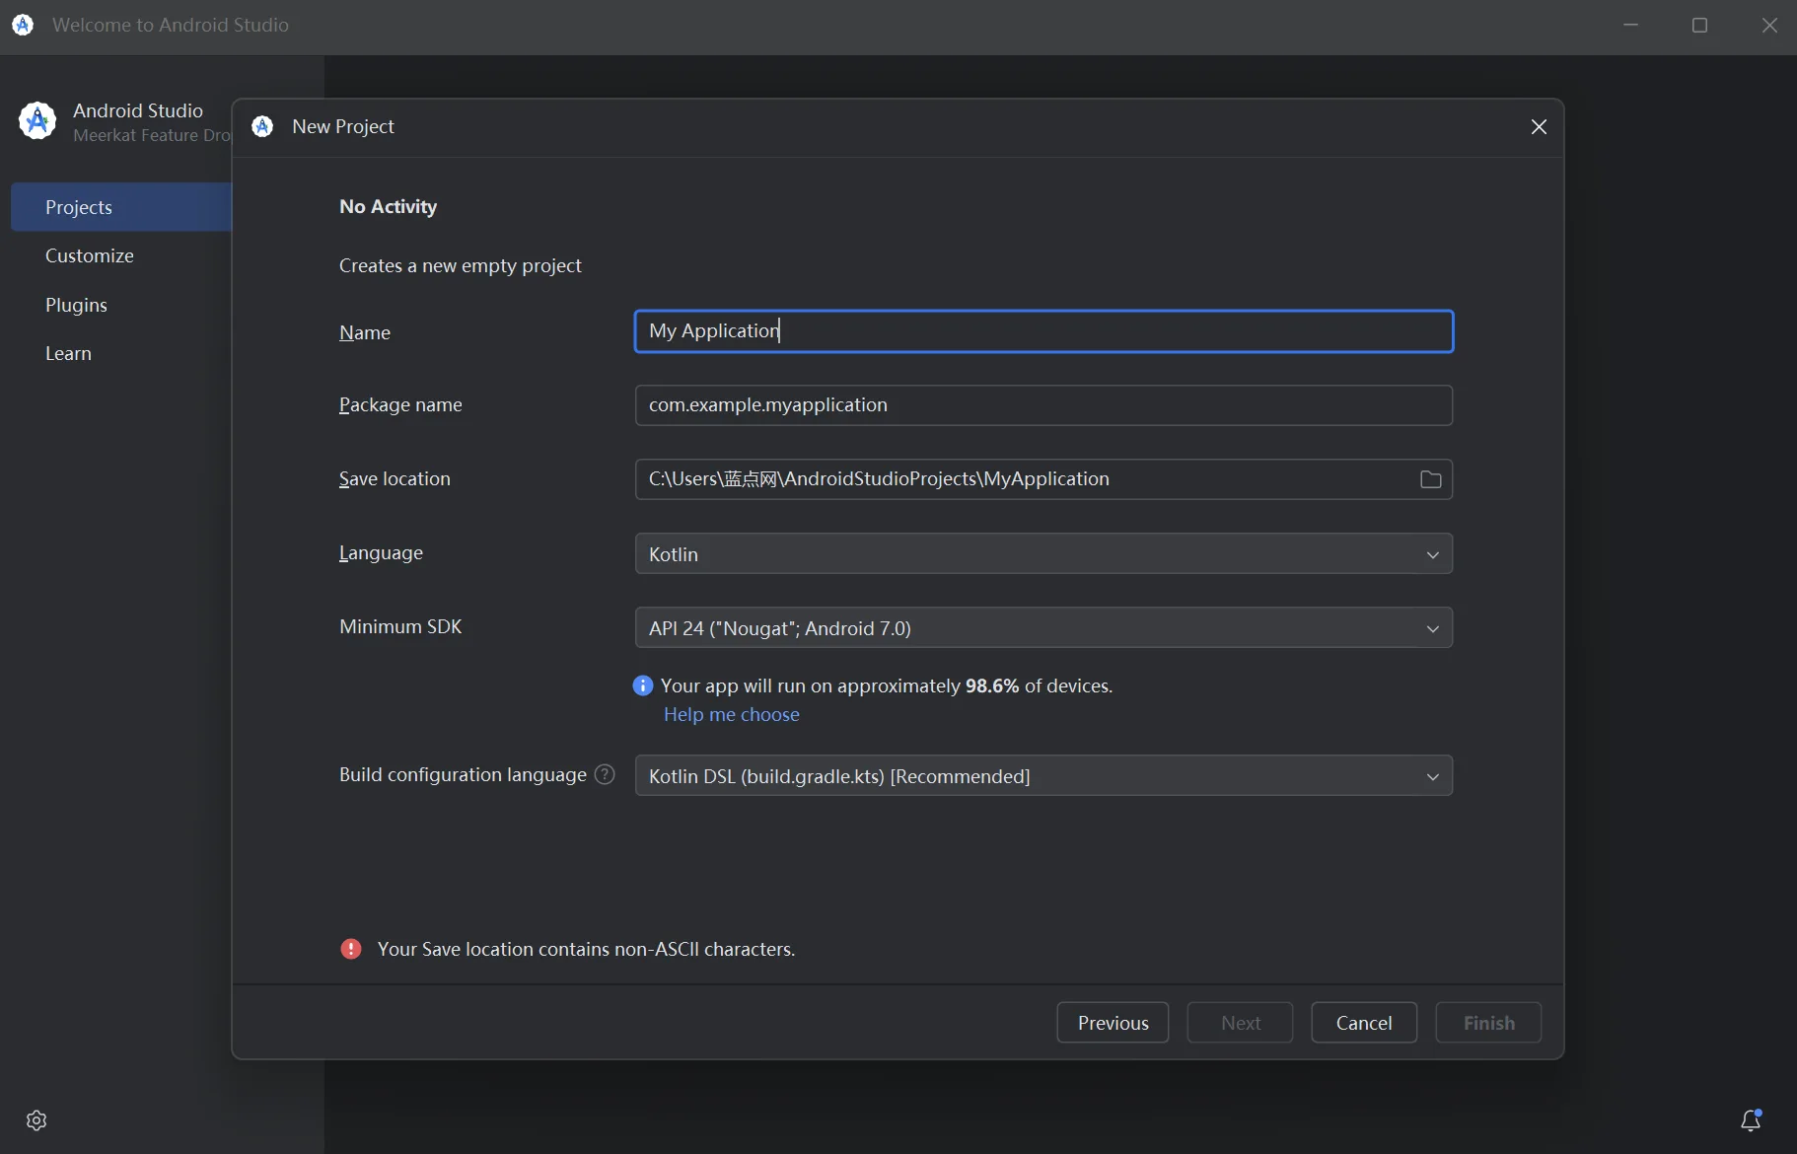
Task: Click the folder browse icon in Save location
Action: (x=1430, y=479)
